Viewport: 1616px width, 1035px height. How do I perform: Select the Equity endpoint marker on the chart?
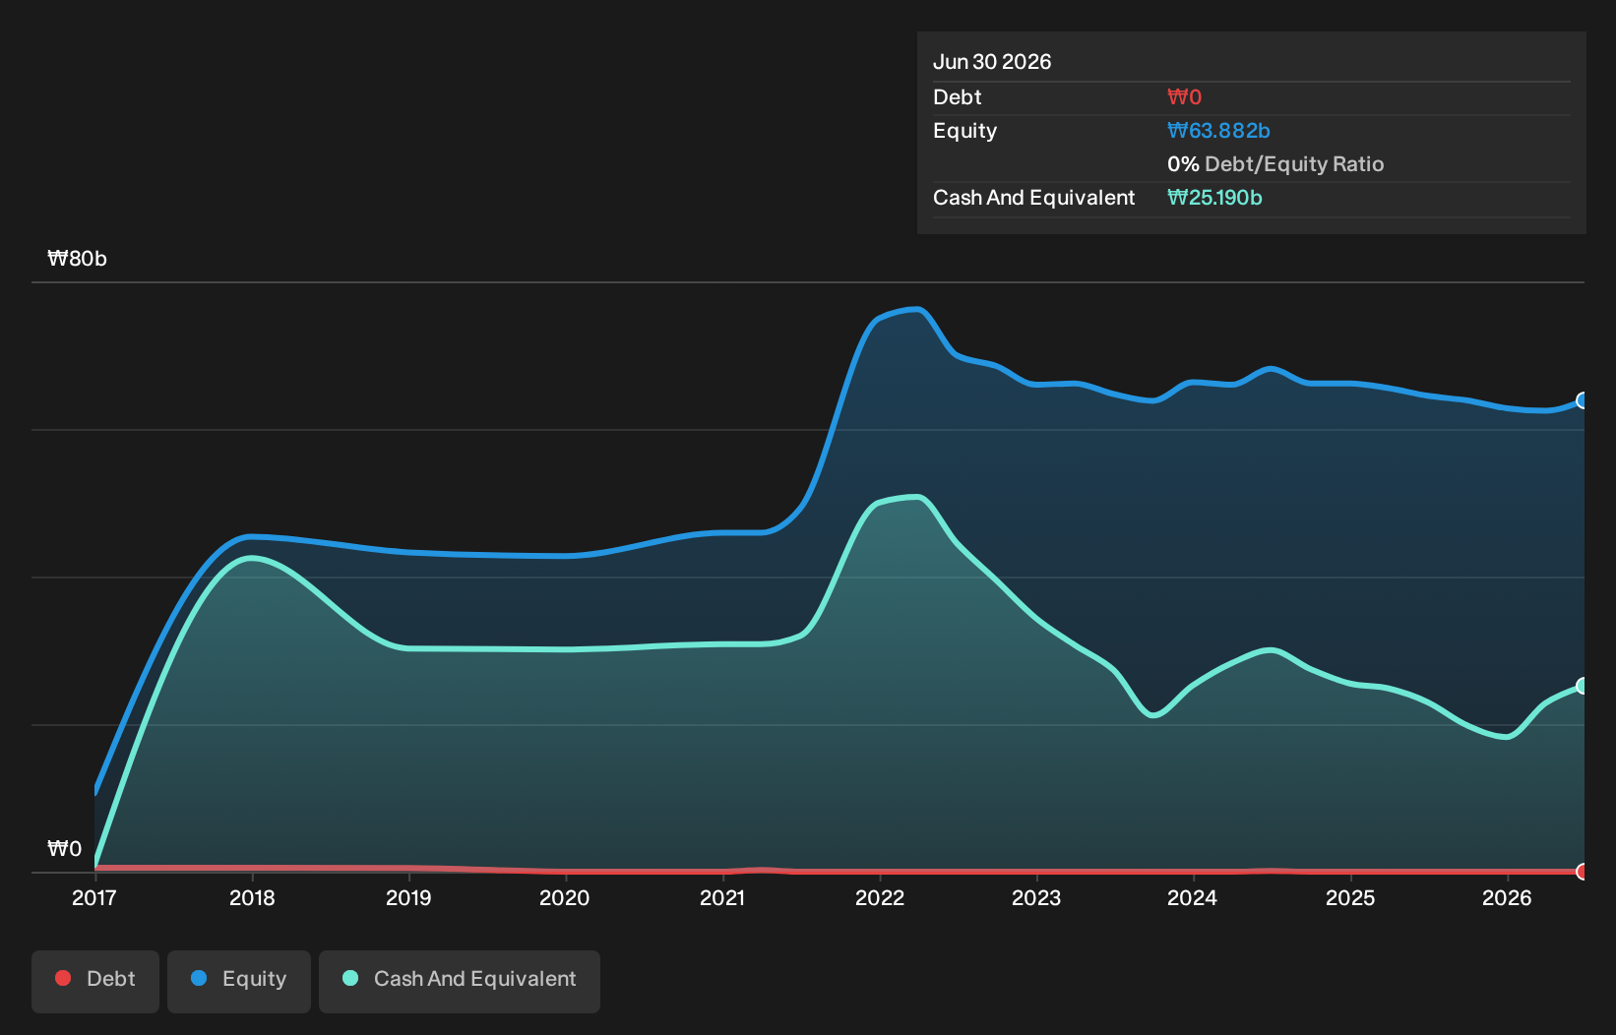coord(1583,400)
